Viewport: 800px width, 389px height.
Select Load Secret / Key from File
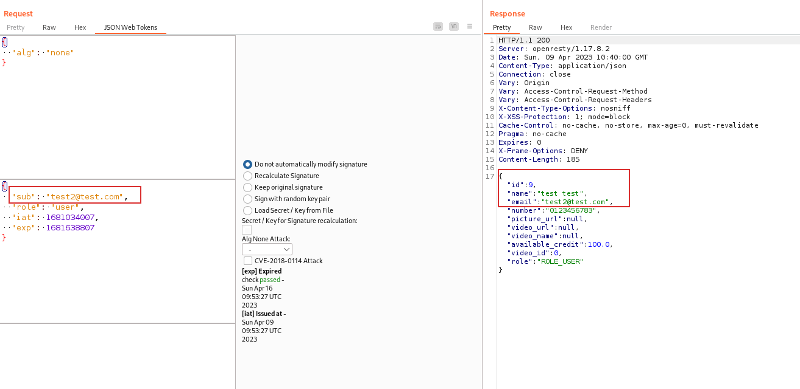coord(247,210)
